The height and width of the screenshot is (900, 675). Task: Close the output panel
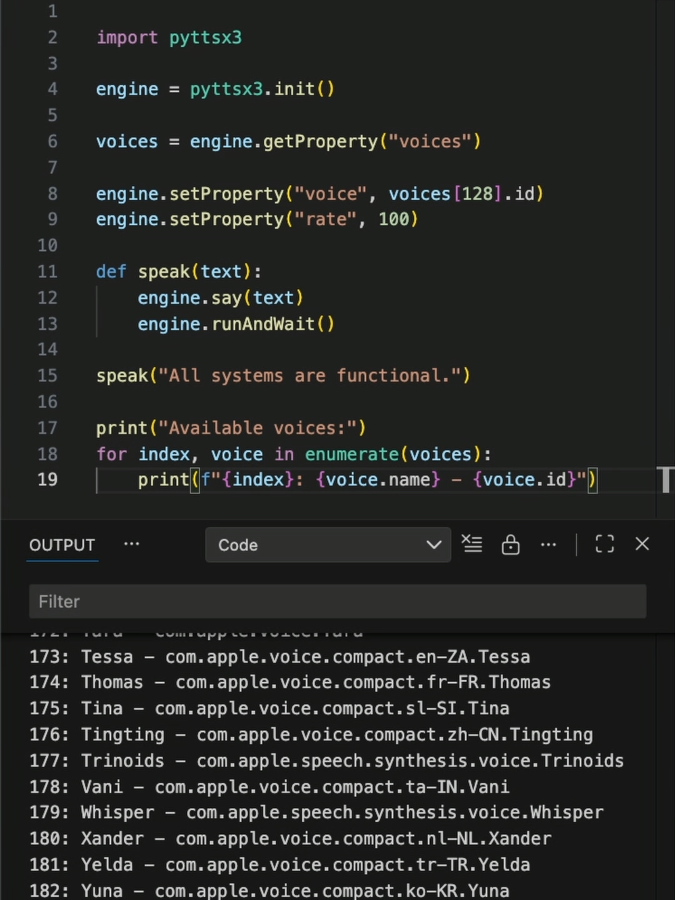pos(642,544)
